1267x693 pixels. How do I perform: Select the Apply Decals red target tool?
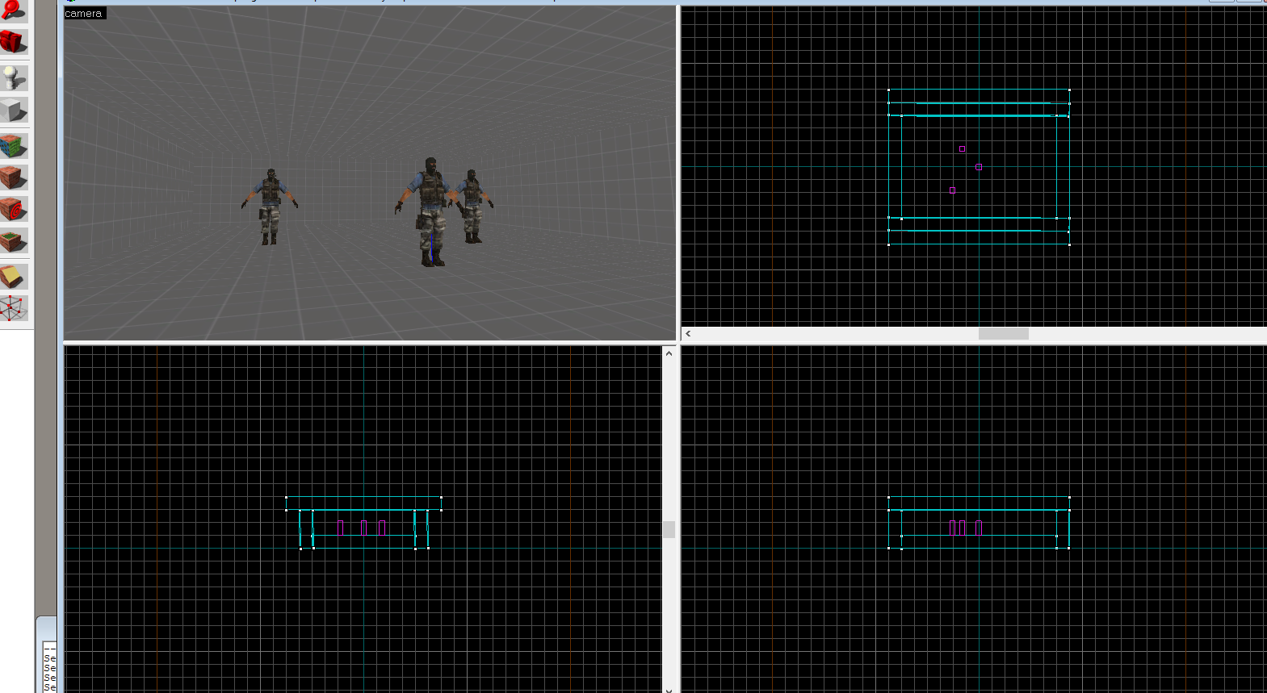pos(13,209)
